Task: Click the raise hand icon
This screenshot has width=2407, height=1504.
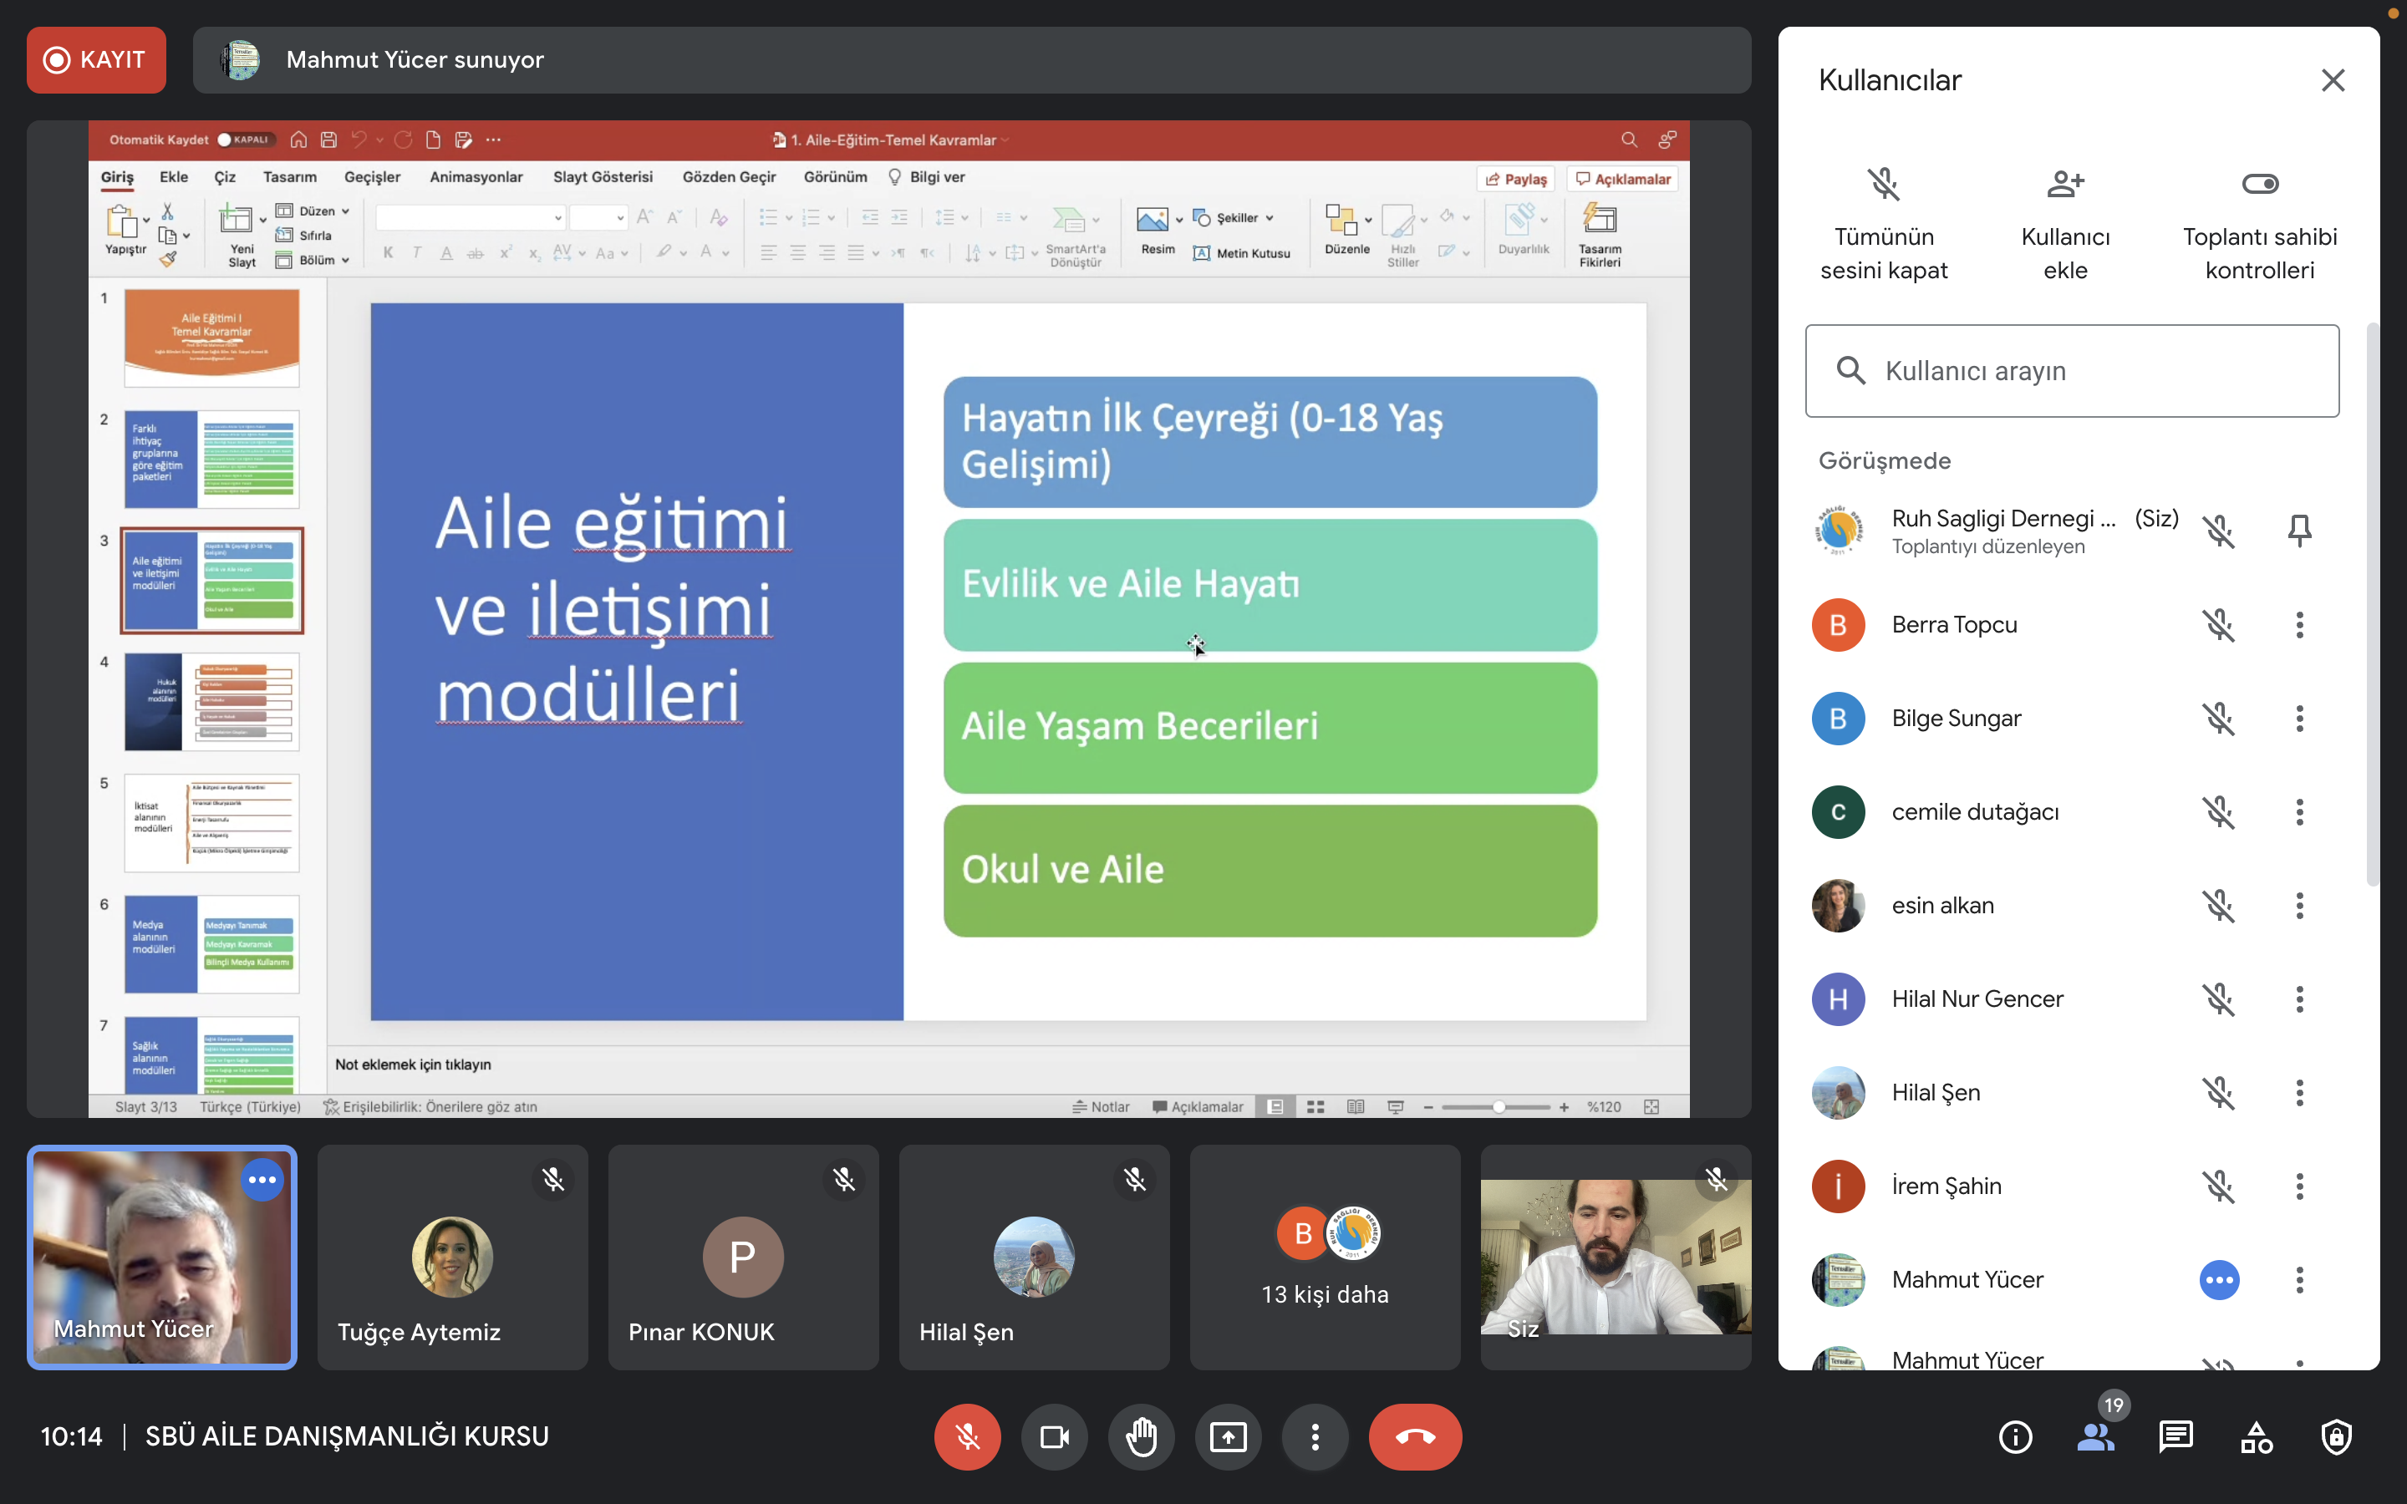Action: [x=1141, y=1436]
